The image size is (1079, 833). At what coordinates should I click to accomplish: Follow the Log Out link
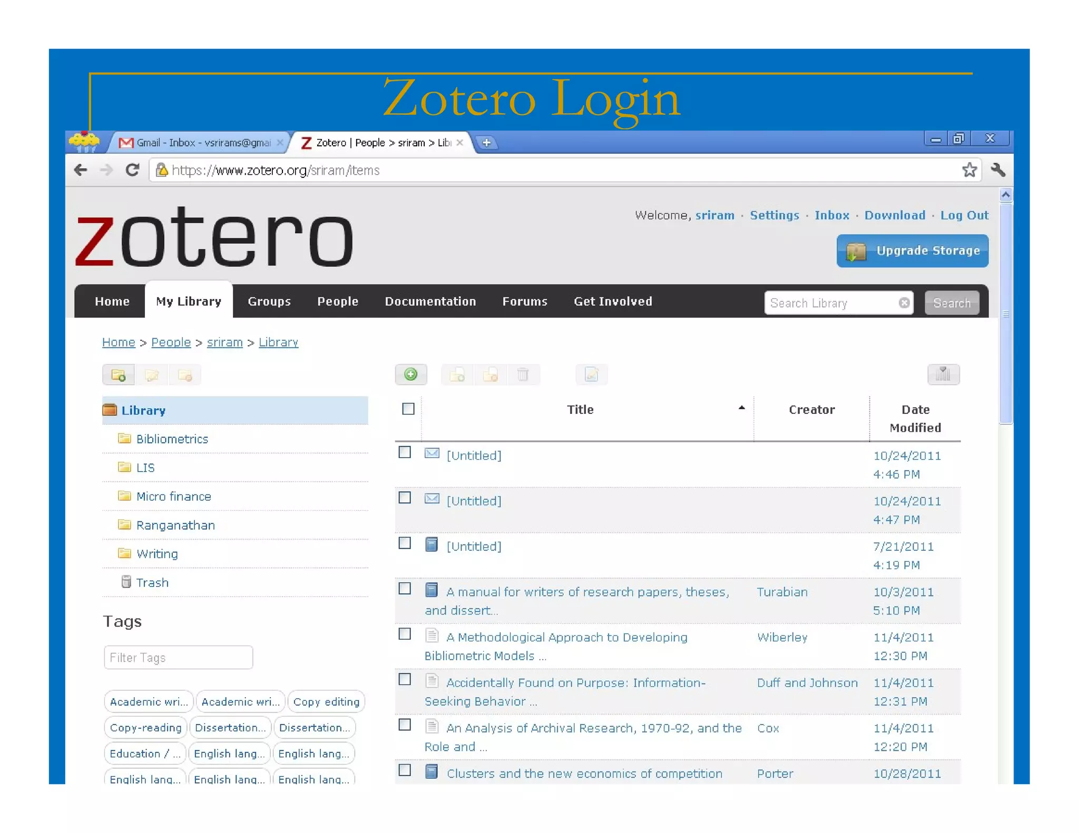[964, 215]
